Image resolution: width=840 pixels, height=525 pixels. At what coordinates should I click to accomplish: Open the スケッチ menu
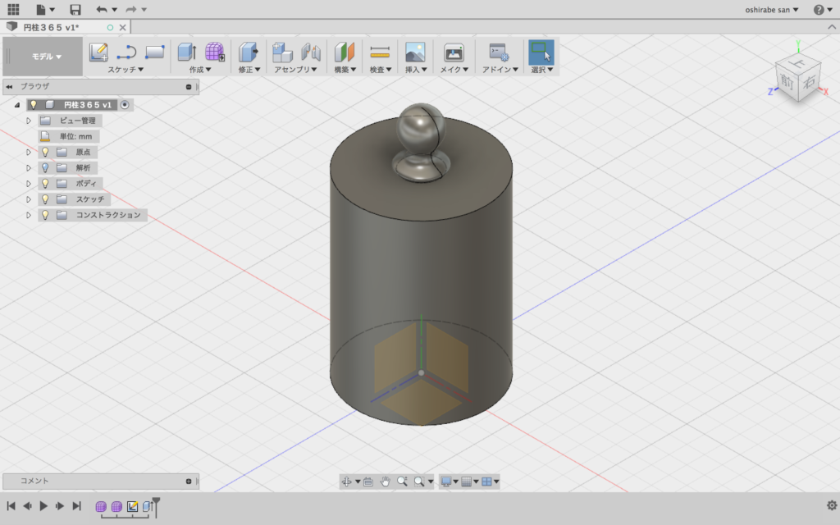click(x=126, y=70)
